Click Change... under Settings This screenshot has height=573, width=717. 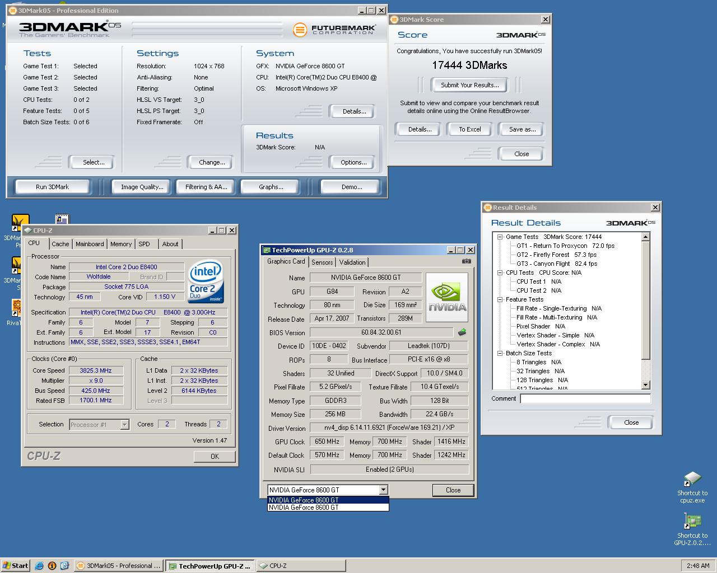[x=212, y=162]
